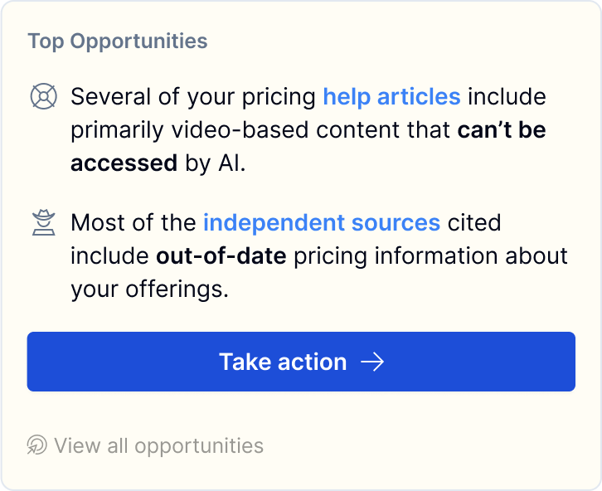Click the "by AI." text
Image resolution: width=602 pixels, height=491 pixels.
click(216, 163)
